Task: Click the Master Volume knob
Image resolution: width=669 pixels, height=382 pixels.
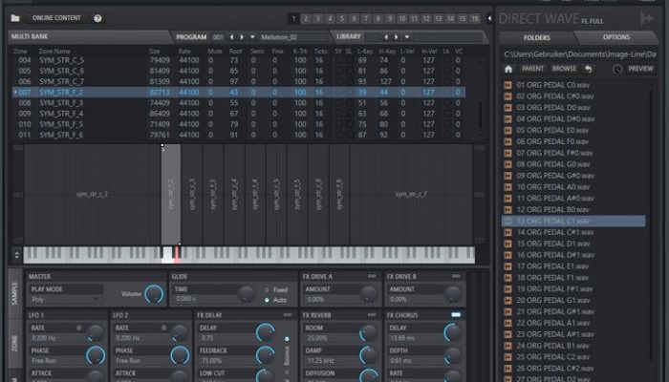Action: [154, 294]
